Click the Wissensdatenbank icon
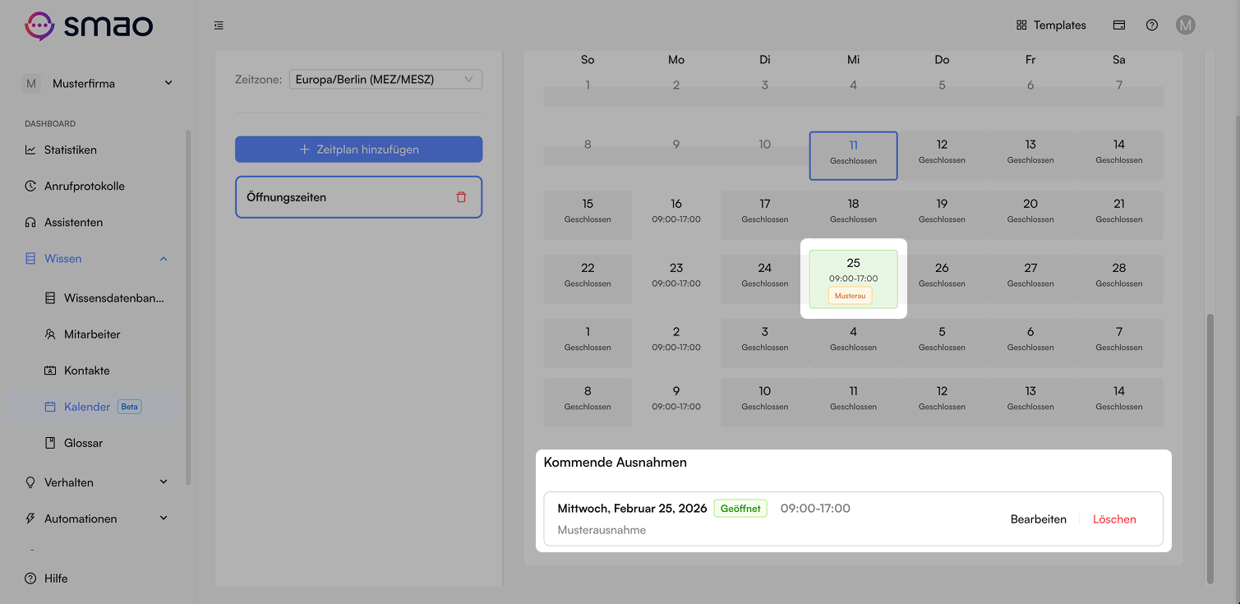Screen dimensions: 1240x604 [50, 298]
